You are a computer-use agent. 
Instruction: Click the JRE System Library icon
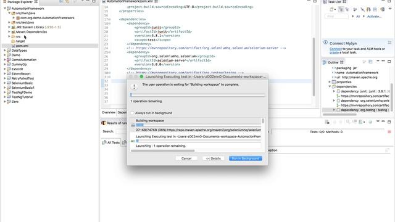click(14, 27)
